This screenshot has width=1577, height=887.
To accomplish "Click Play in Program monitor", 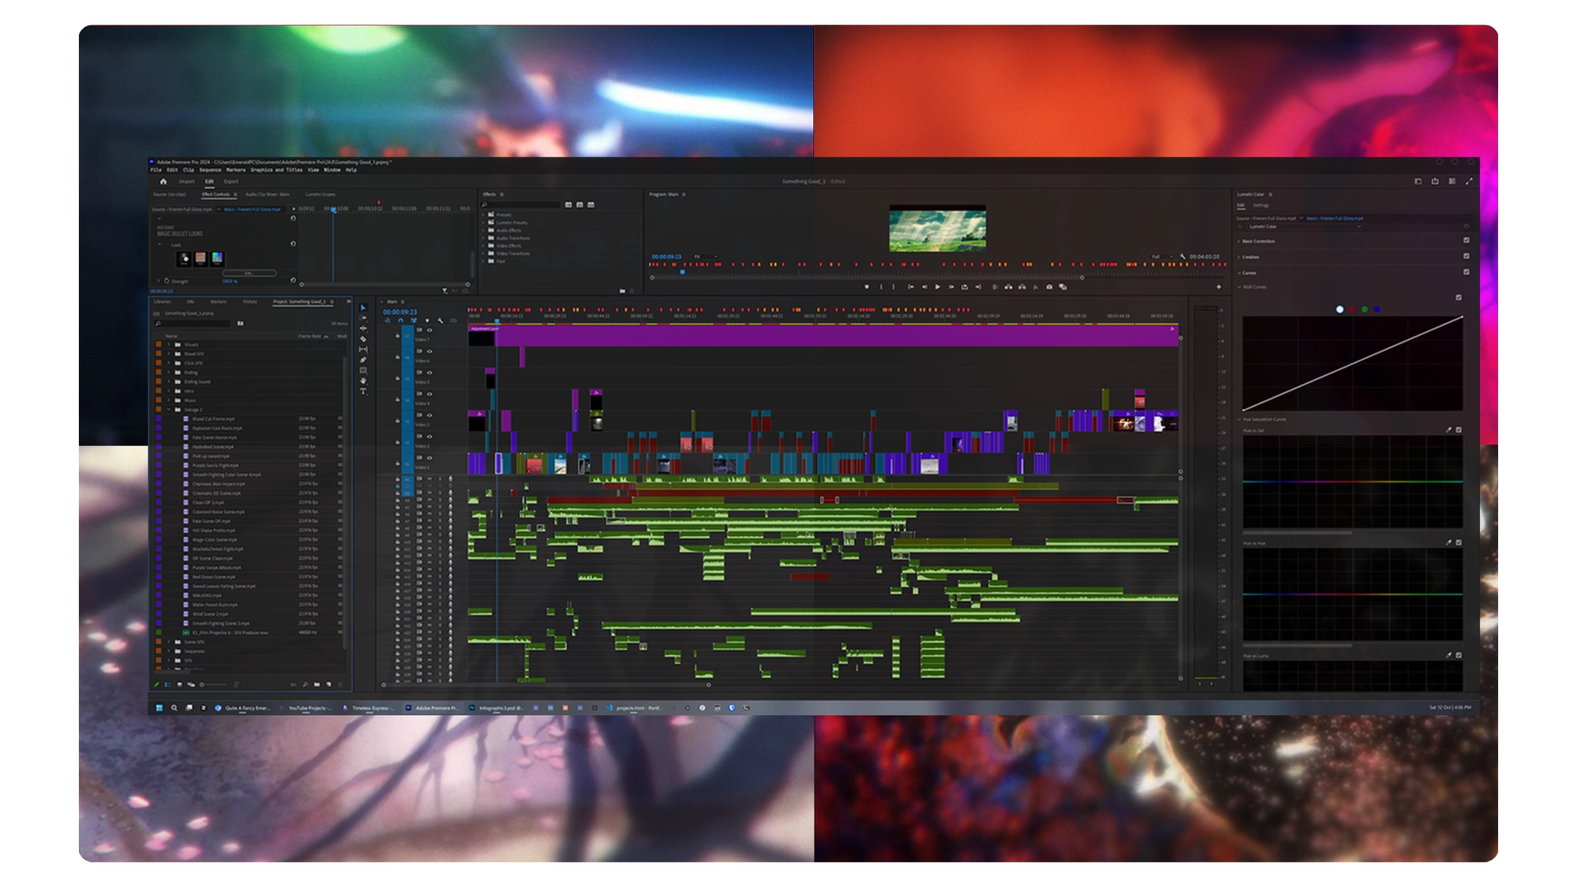I will click(x=937, y=287).
